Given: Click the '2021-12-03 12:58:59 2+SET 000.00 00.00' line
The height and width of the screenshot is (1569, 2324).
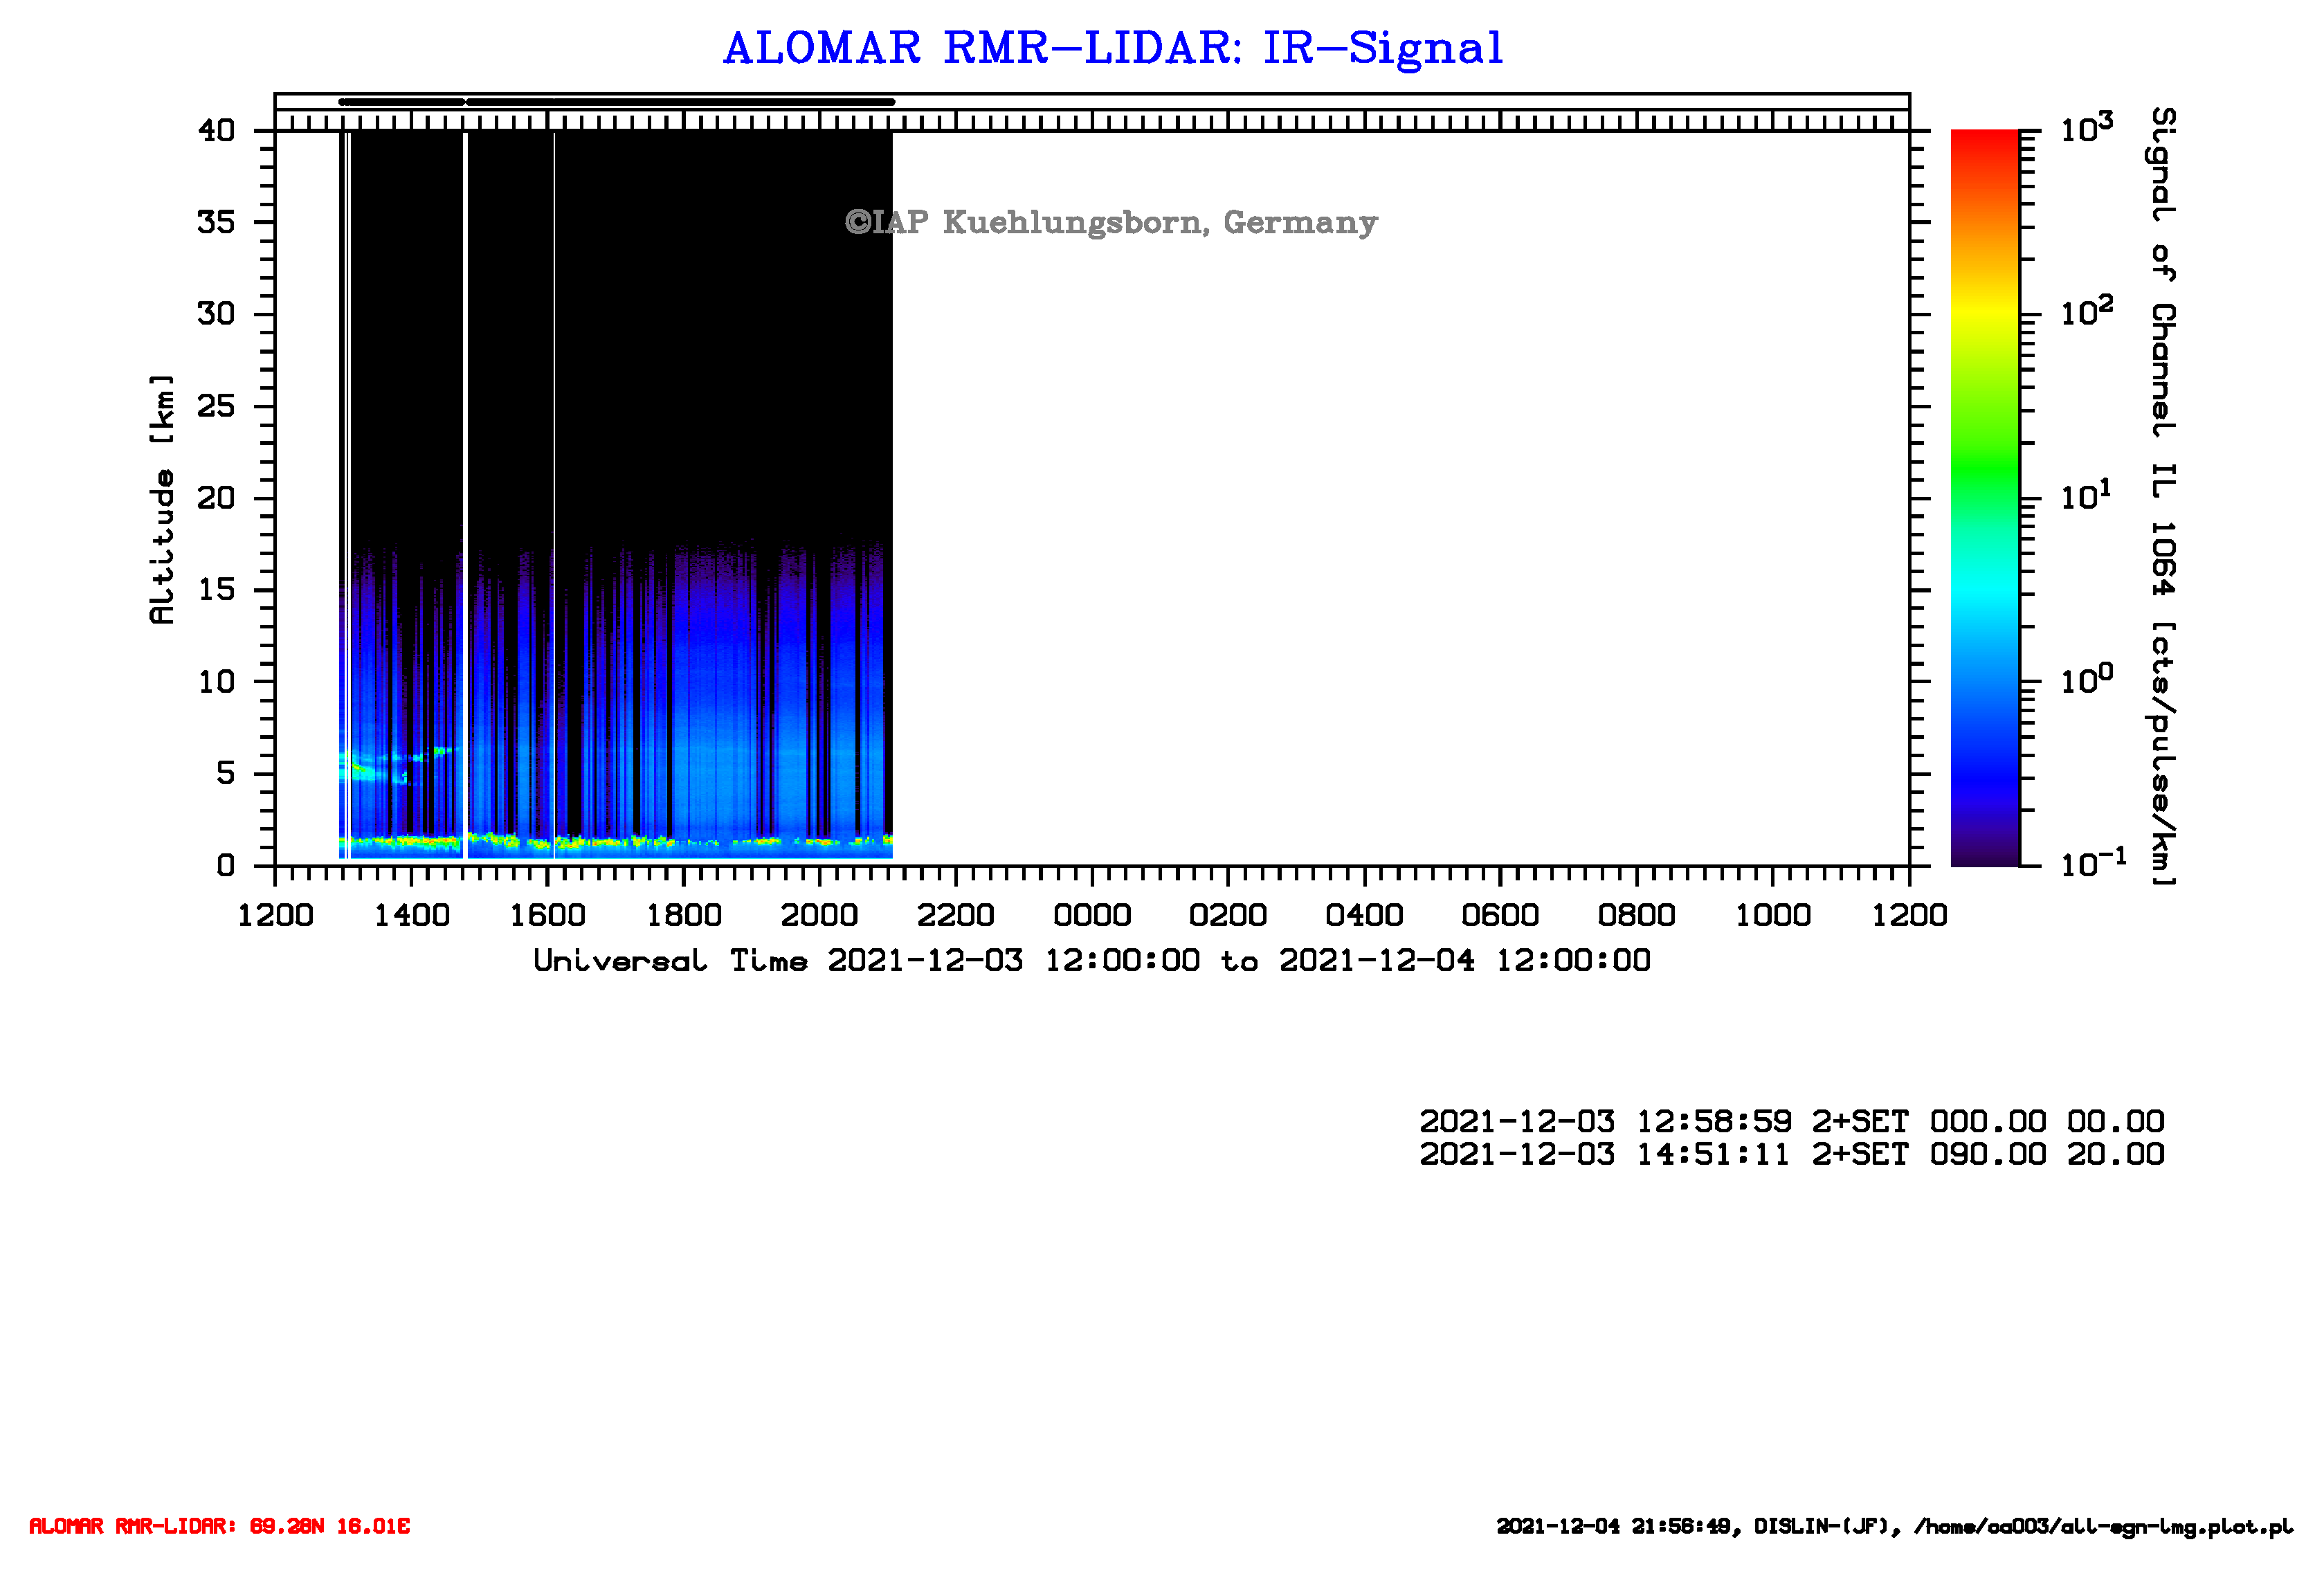Looking at the screenshot, I should coord(1792,1121).
